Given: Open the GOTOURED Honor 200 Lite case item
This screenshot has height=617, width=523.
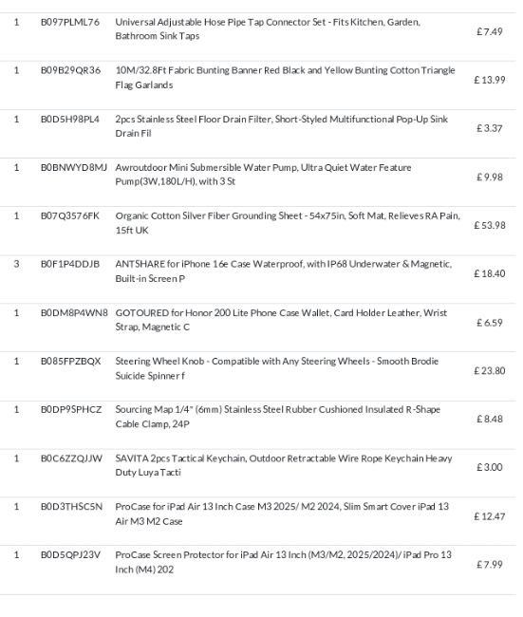Looking at the screenshot, I should coord(281,320).
